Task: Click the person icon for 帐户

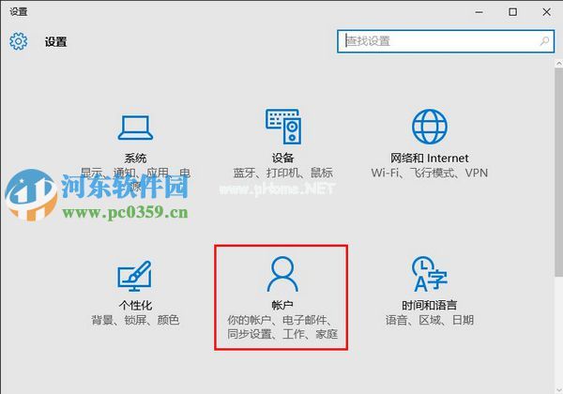Action: [x=282, y=274]
